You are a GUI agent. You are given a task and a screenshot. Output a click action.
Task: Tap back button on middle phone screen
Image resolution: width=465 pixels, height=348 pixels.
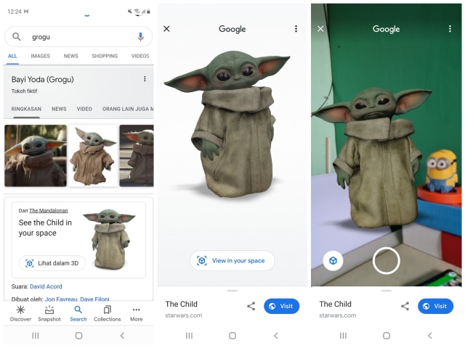coord(276,336)
